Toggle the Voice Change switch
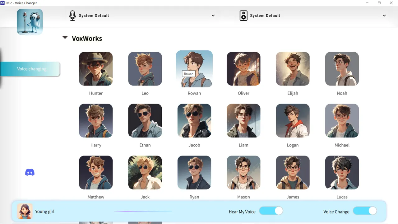 [365, 211]
